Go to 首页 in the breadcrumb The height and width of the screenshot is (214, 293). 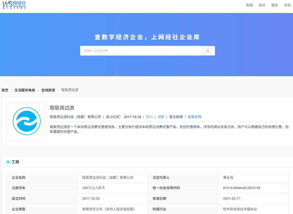point(5,90)
